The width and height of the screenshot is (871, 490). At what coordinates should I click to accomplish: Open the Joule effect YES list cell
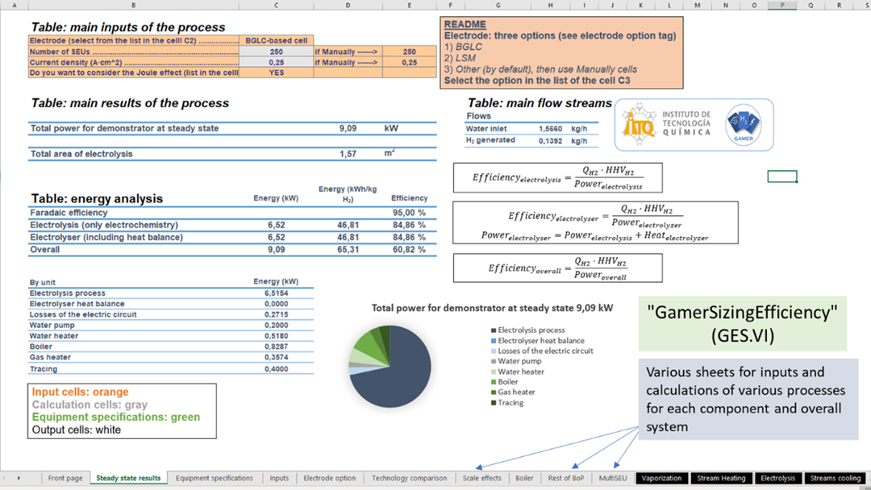tap(277, 73)
